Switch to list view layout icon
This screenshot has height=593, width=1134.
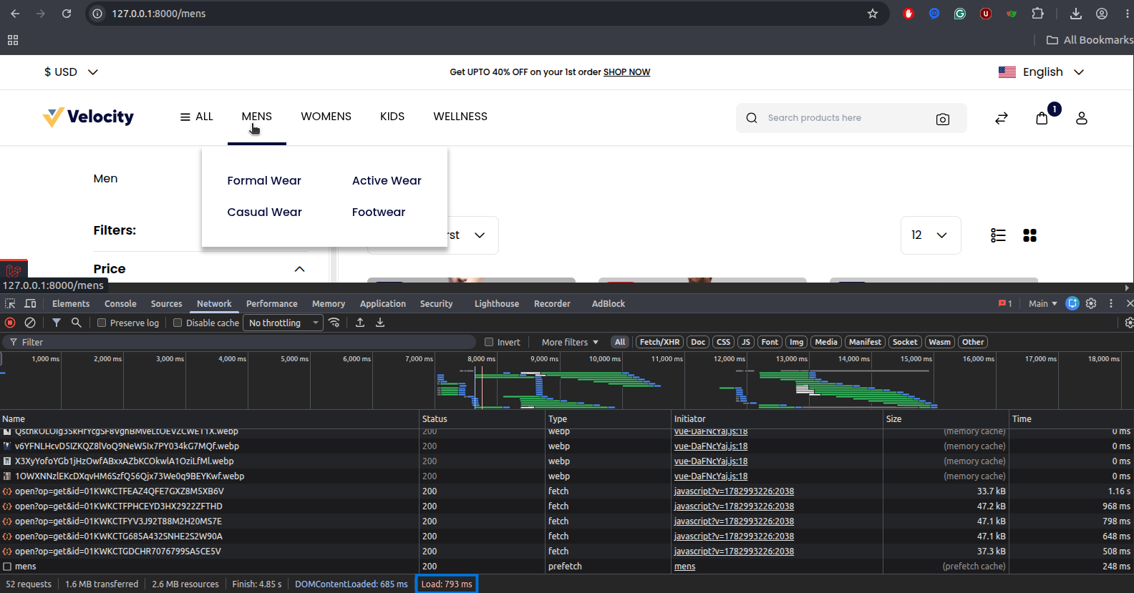[x=998, y=235]
